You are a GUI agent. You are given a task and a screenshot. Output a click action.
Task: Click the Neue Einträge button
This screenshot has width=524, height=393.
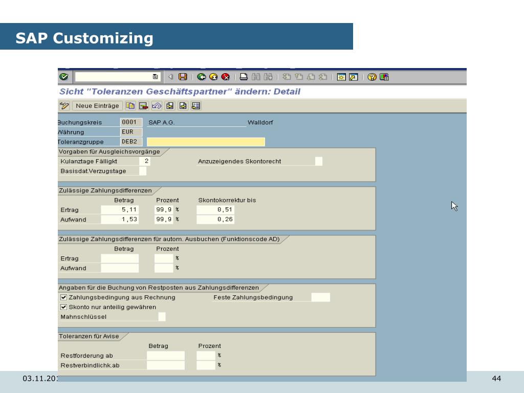[x=97, y=106]
